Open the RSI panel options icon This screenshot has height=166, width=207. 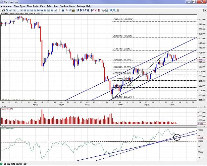point(205,126)
